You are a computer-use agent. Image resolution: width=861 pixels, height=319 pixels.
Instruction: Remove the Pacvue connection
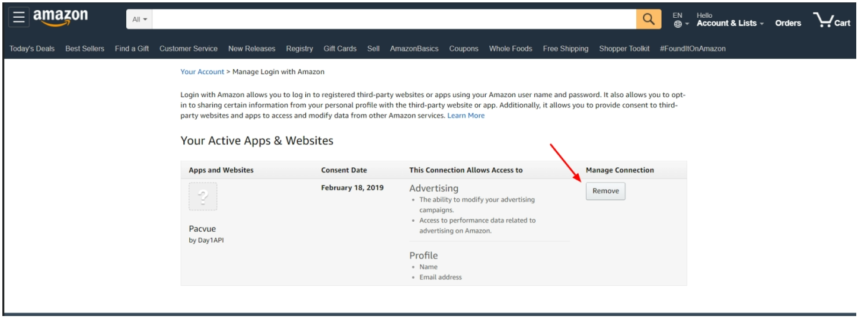(x=605, y=191)
